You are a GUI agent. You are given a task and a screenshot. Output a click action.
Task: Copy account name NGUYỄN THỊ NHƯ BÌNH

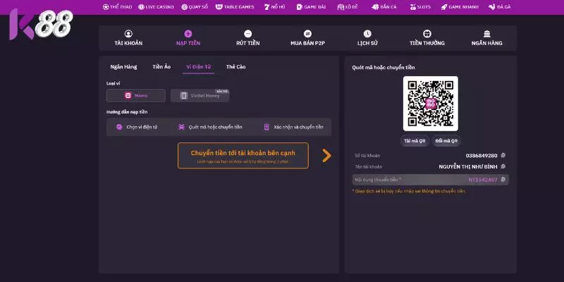click(503, 166)
